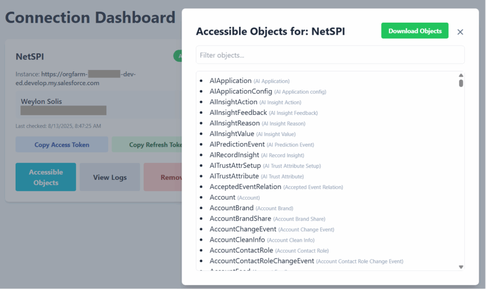
Task: Select the AITrustAttrSetup list item
Action: (x=265, y=166)
